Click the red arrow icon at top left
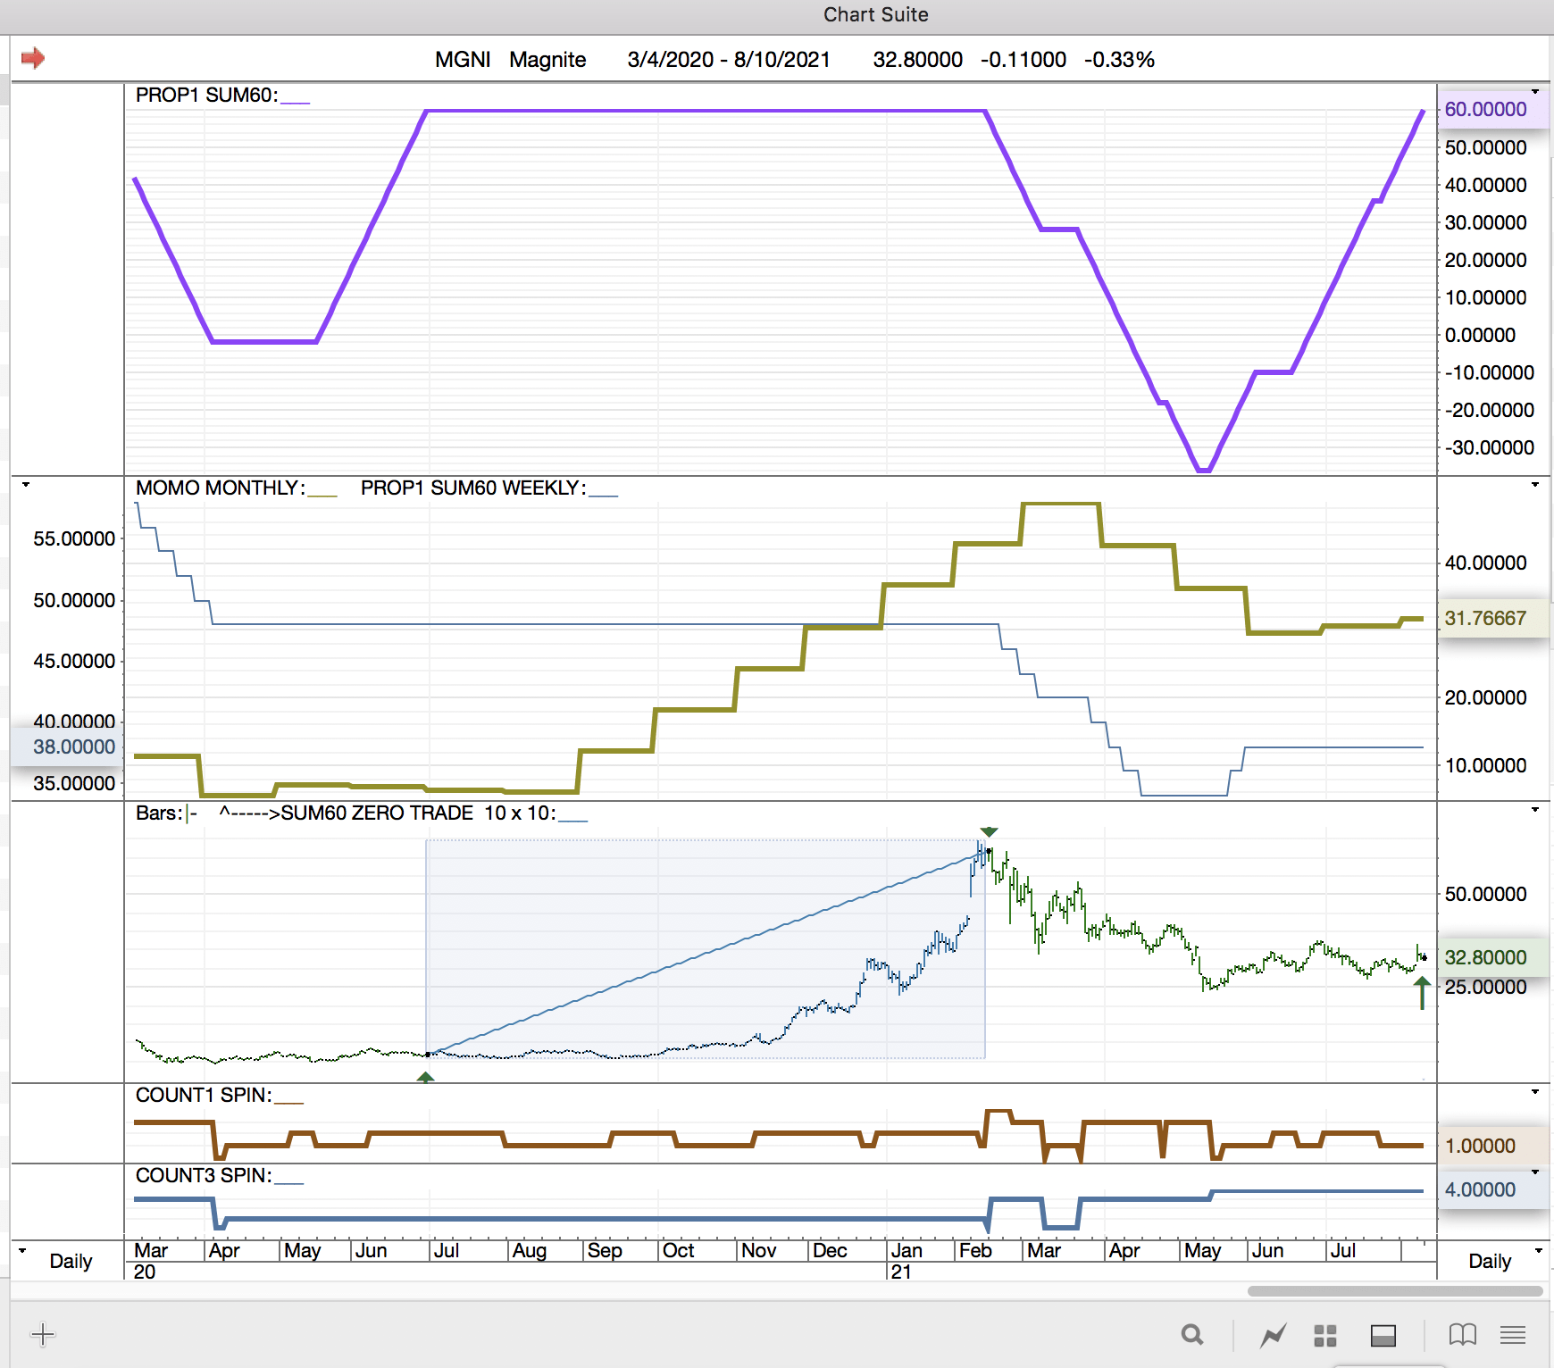1554x1368 pixels. 33,59
